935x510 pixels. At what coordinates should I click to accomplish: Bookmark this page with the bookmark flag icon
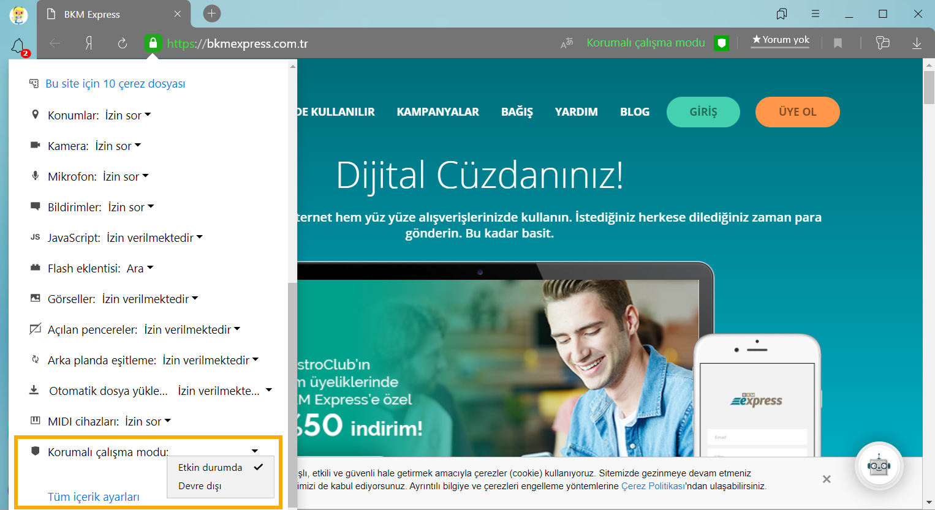click(x=838, y=43)
